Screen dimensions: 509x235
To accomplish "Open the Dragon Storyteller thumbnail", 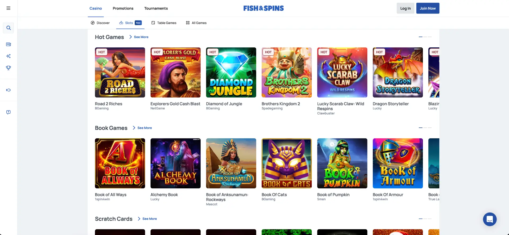I will 398,72.
